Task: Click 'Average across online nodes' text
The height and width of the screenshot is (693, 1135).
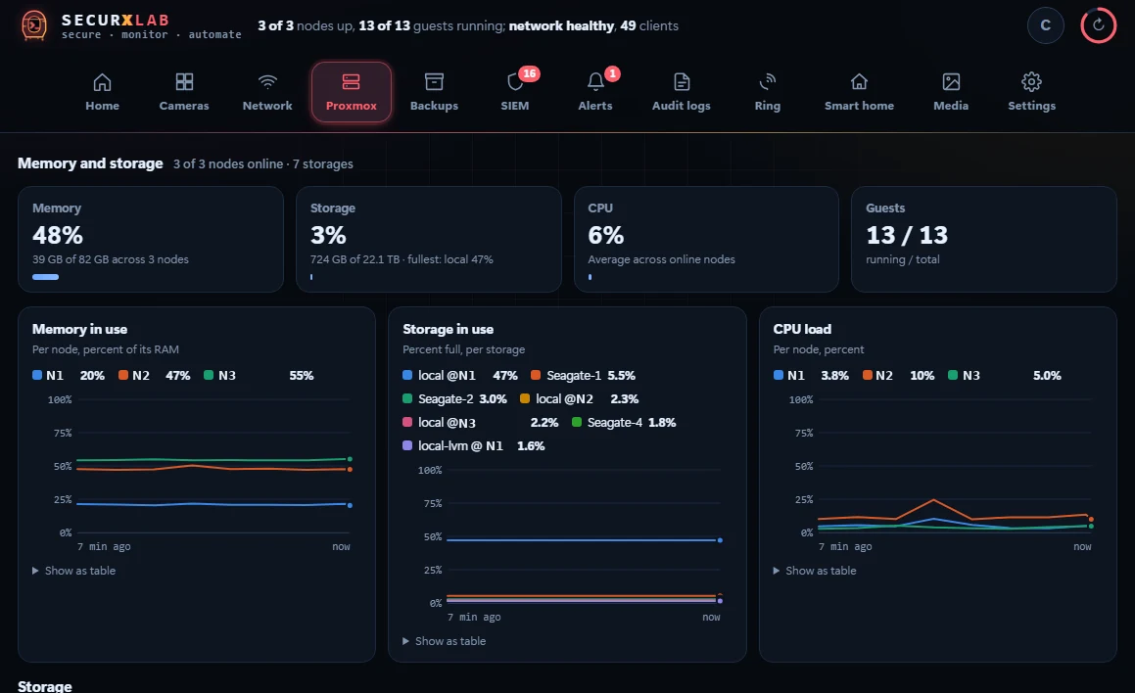Action: pos(662,259)
